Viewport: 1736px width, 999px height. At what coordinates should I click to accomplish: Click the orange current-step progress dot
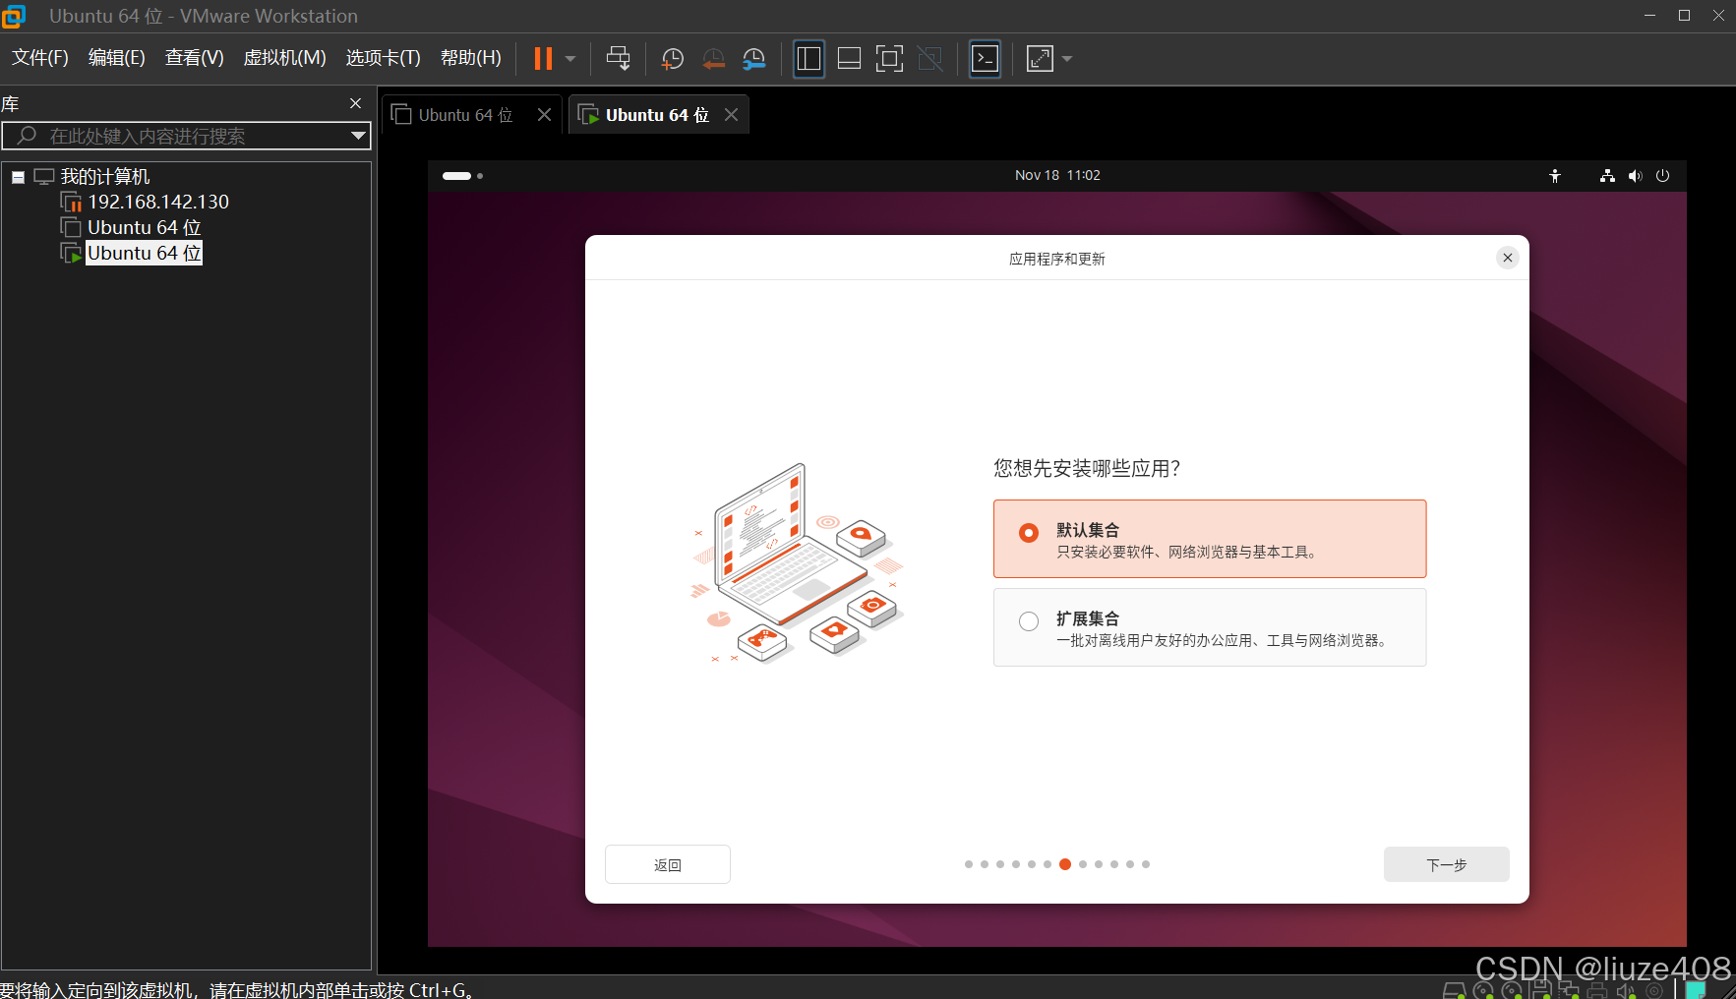click(1065, 864)
